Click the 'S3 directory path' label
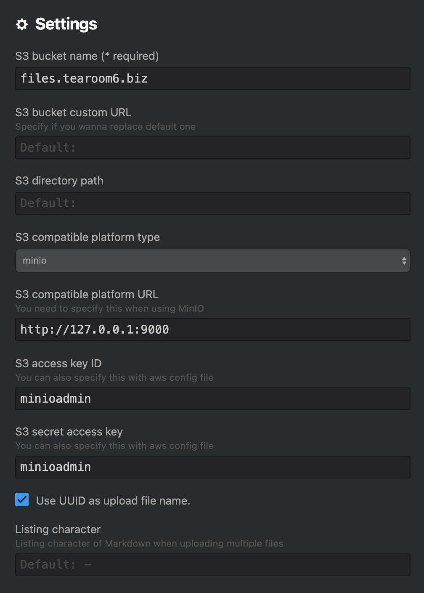Viewport: 424px width, 593px height. point(59,181)
